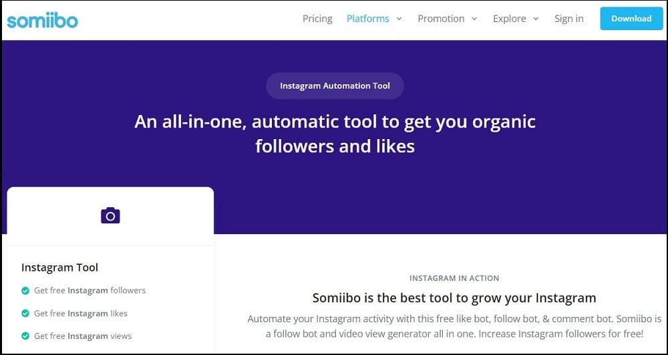668x355 pixels.
Task: Click Get free Instagram followers text
Action: [90, 291]
